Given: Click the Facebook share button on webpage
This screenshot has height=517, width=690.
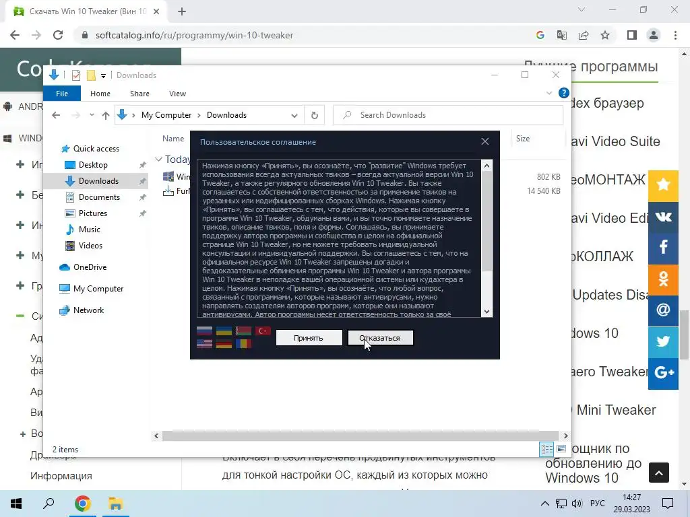Looking at the screenshot, I should pos(663,248).
